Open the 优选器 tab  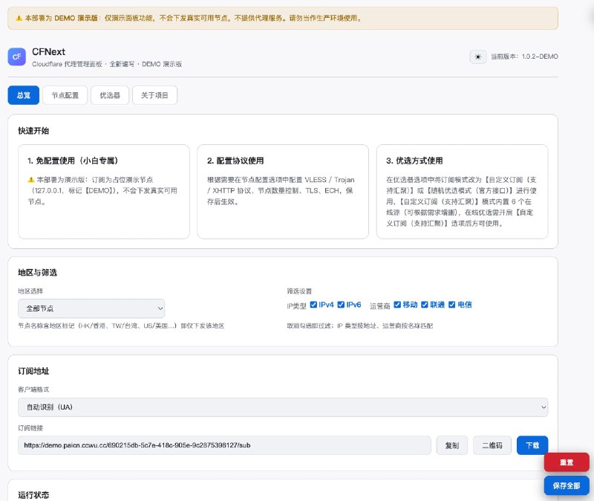(x=110, y=95)
